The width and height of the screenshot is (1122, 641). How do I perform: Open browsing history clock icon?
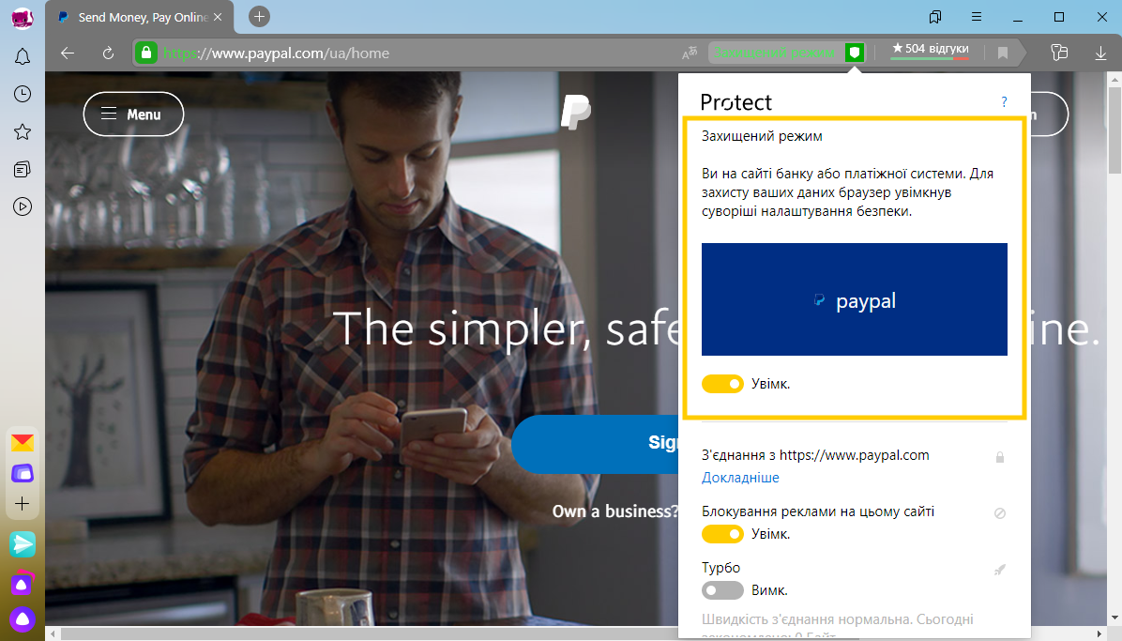pyautogui.click(x=23, y=94)
